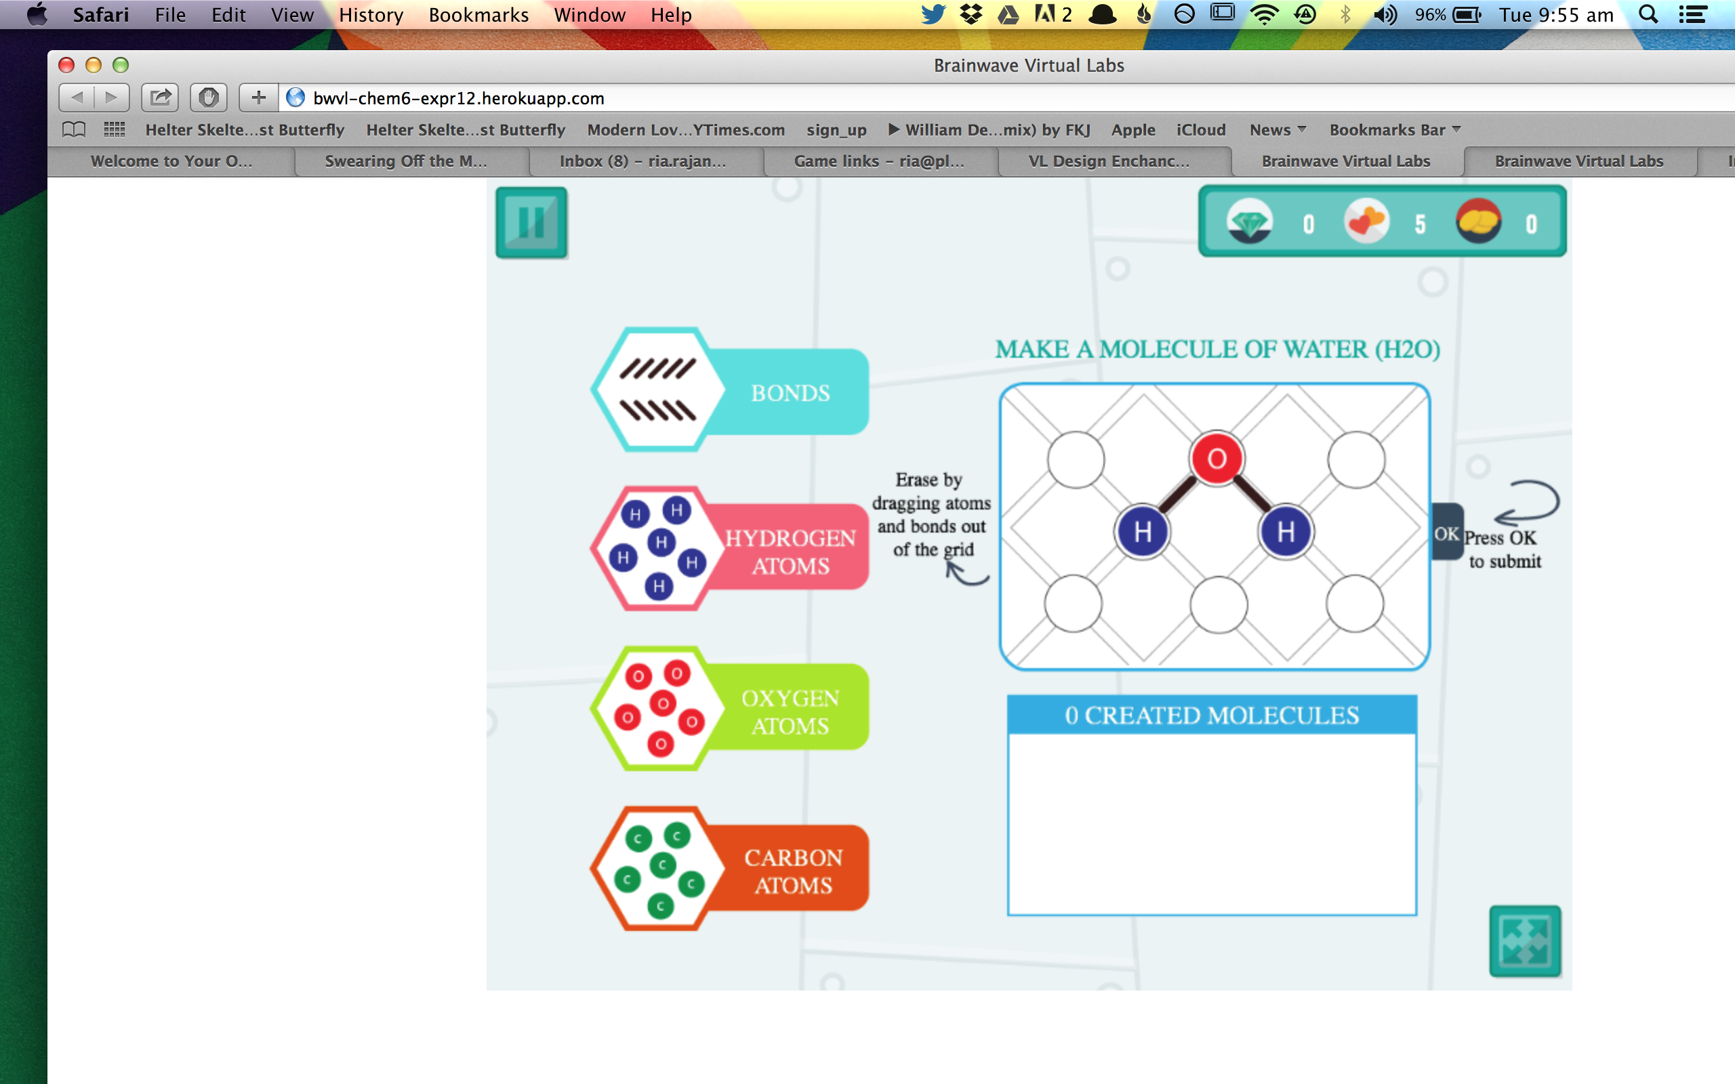The width and height of the screenshot is (1735, 1084).
Task: Click the Twitter menu bar icon
Action: point(933,14)
